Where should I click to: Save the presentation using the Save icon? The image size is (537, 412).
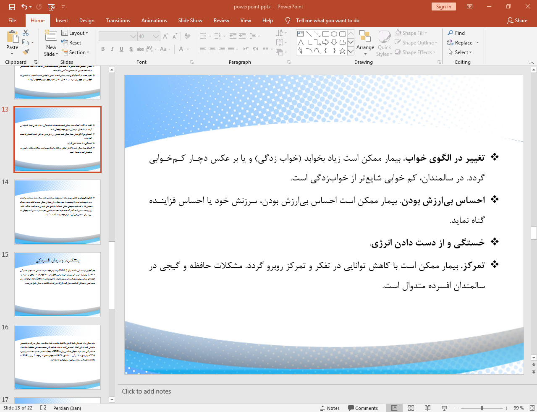click(x=12, y=7)
